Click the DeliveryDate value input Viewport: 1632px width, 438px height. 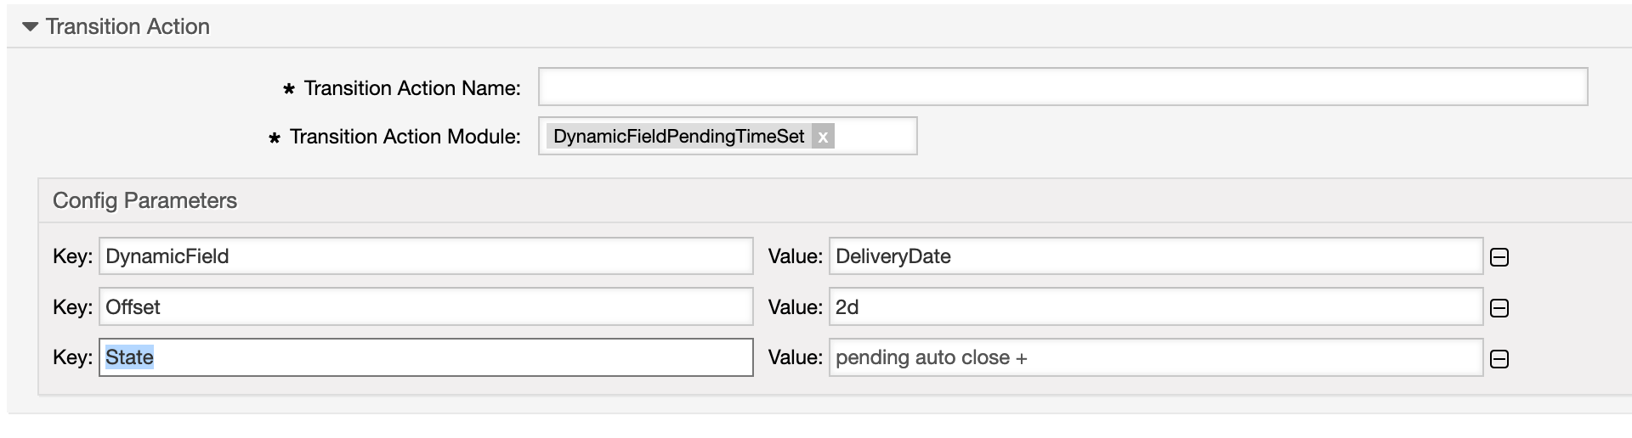point(1156,256)
